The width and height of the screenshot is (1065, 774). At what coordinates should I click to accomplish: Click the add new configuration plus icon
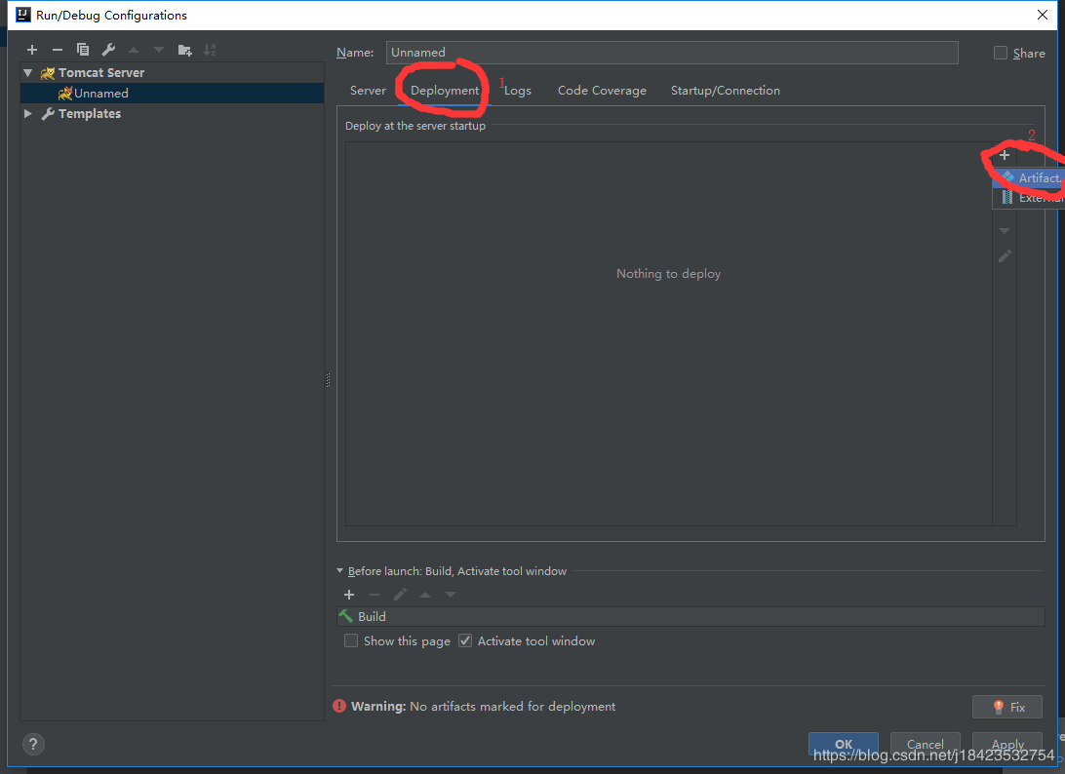pyautogui.click(x=32, y=50)
